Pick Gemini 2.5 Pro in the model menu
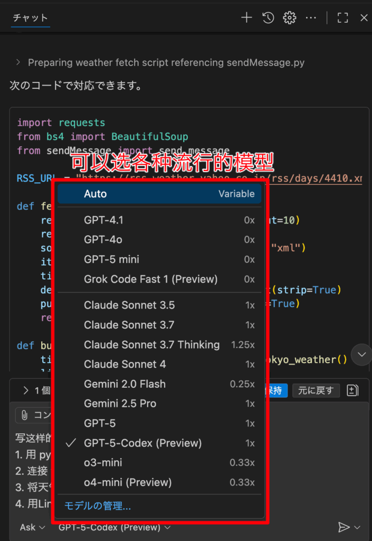The image size is (372, 541). 159,403
